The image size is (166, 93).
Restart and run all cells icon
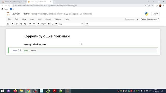(56, 24)
